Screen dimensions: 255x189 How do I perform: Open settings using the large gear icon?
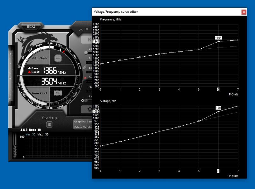click(90, 109)
